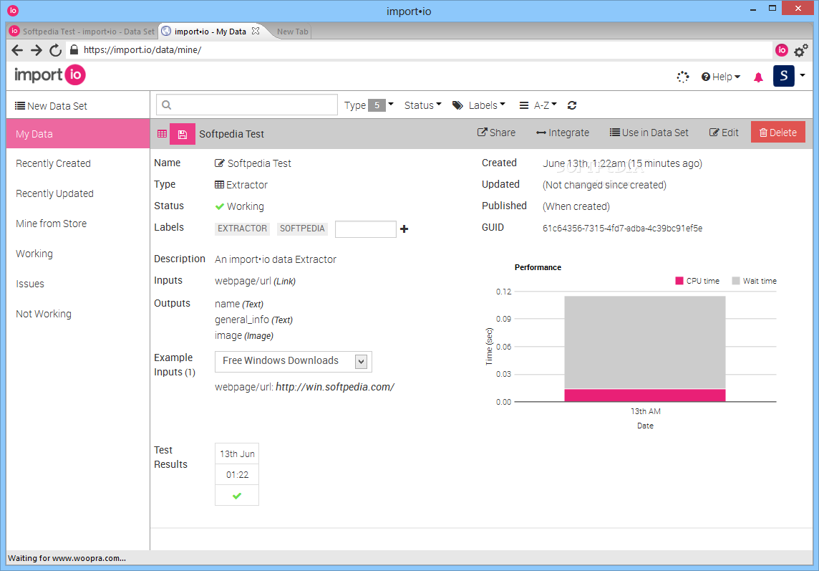Click the red Delete button
Image resolution: width=819 pixels, height=571 pixels.
[777, 133]
